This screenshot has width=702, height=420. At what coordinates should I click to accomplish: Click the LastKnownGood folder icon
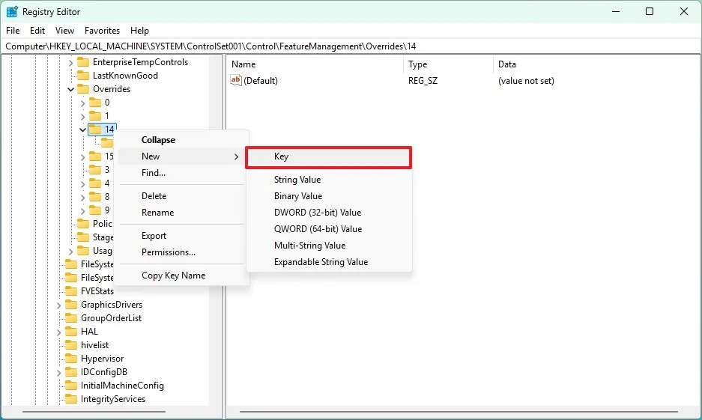click(83, 76)
